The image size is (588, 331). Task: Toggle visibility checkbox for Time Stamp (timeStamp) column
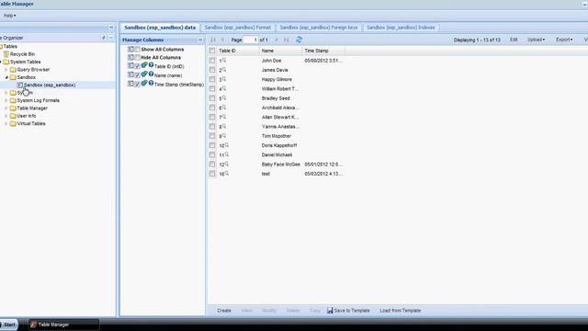click(x=137, y=84)
